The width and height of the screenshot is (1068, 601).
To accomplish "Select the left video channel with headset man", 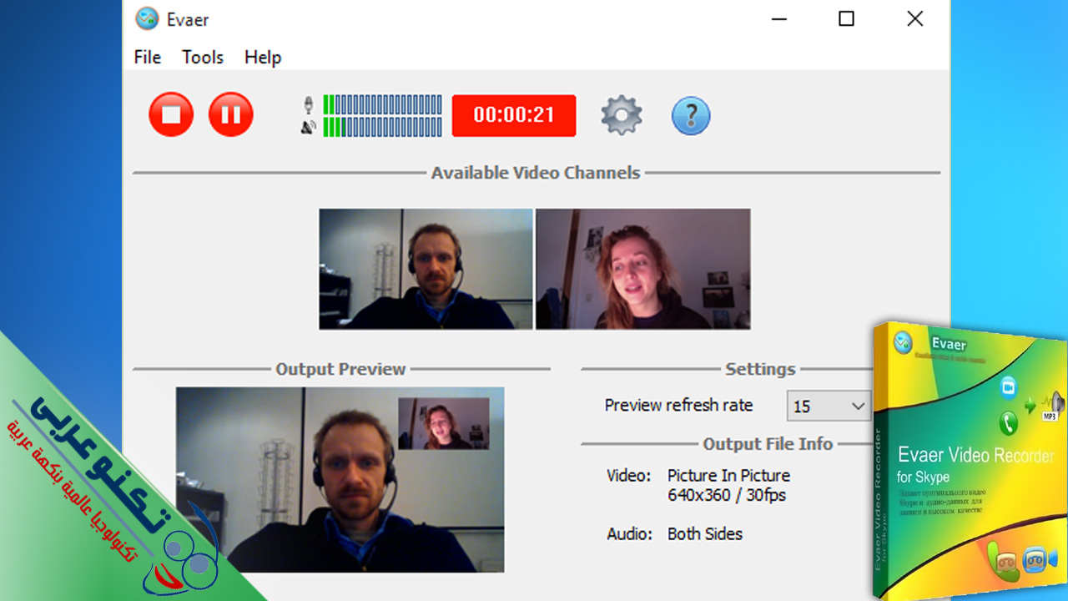I will pyautogui.click(x=426, y=269).
